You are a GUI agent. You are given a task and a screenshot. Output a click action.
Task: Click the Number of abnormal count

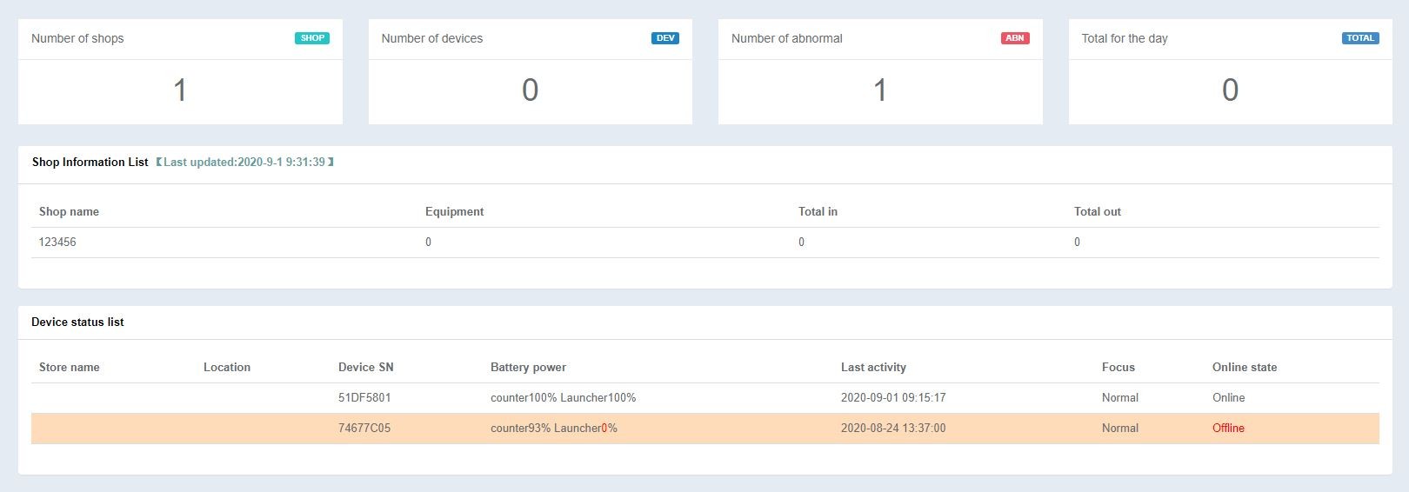click(x=879, y=90)
